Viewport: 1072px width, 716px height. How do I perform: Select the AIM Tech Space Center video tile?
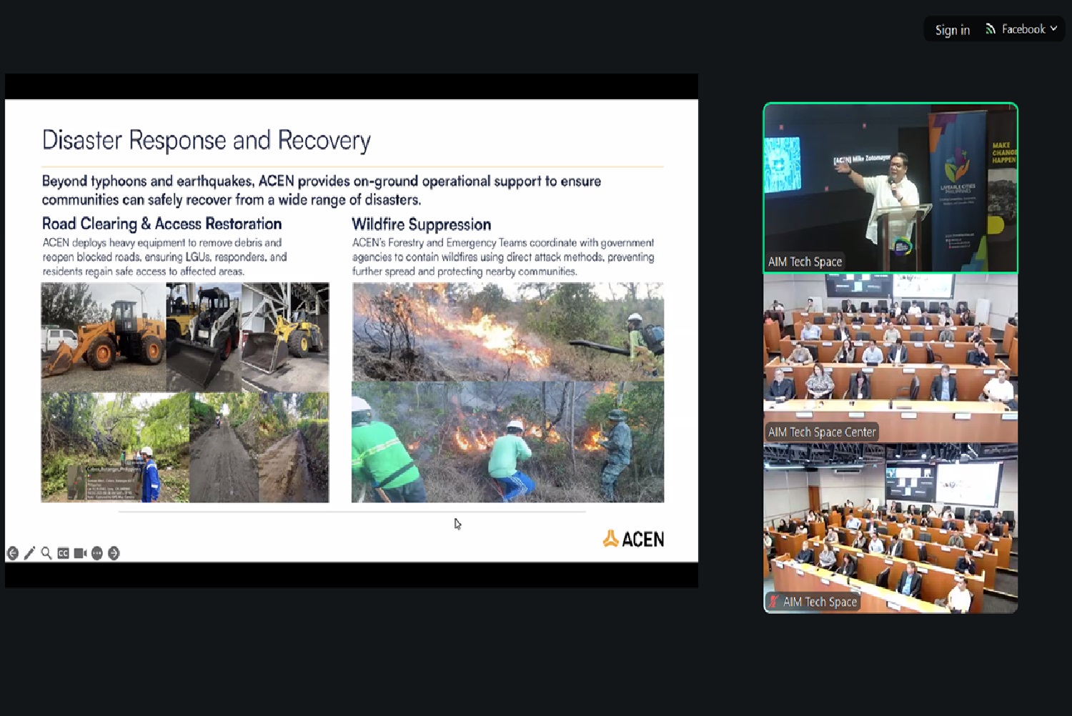[x=890, y=357]
